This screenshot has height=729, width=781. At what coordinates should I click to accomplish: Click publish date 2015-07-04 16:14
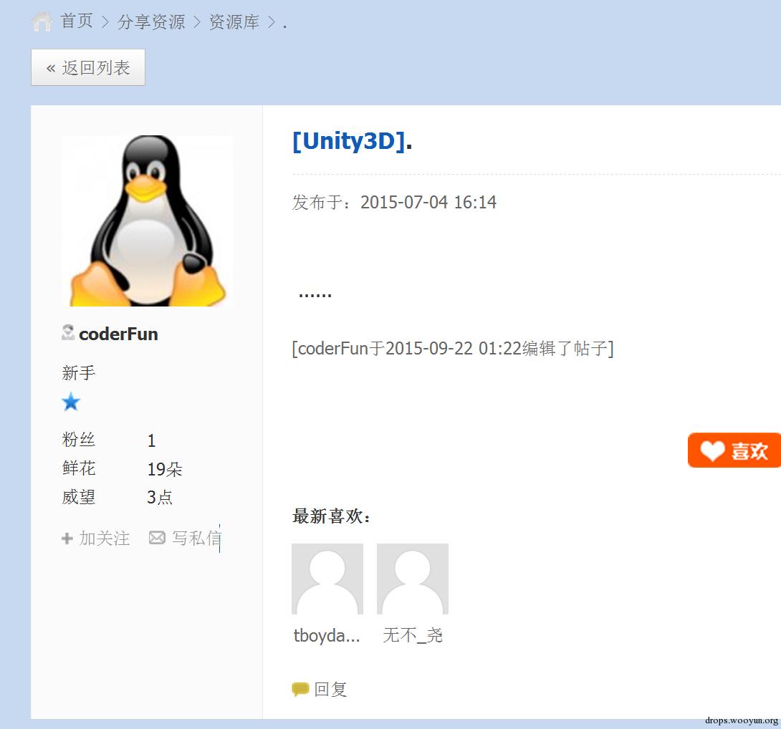coord(428,202)
